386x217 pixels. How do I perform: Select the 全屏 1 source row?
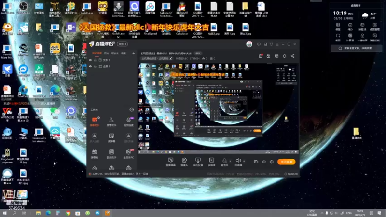112,66
